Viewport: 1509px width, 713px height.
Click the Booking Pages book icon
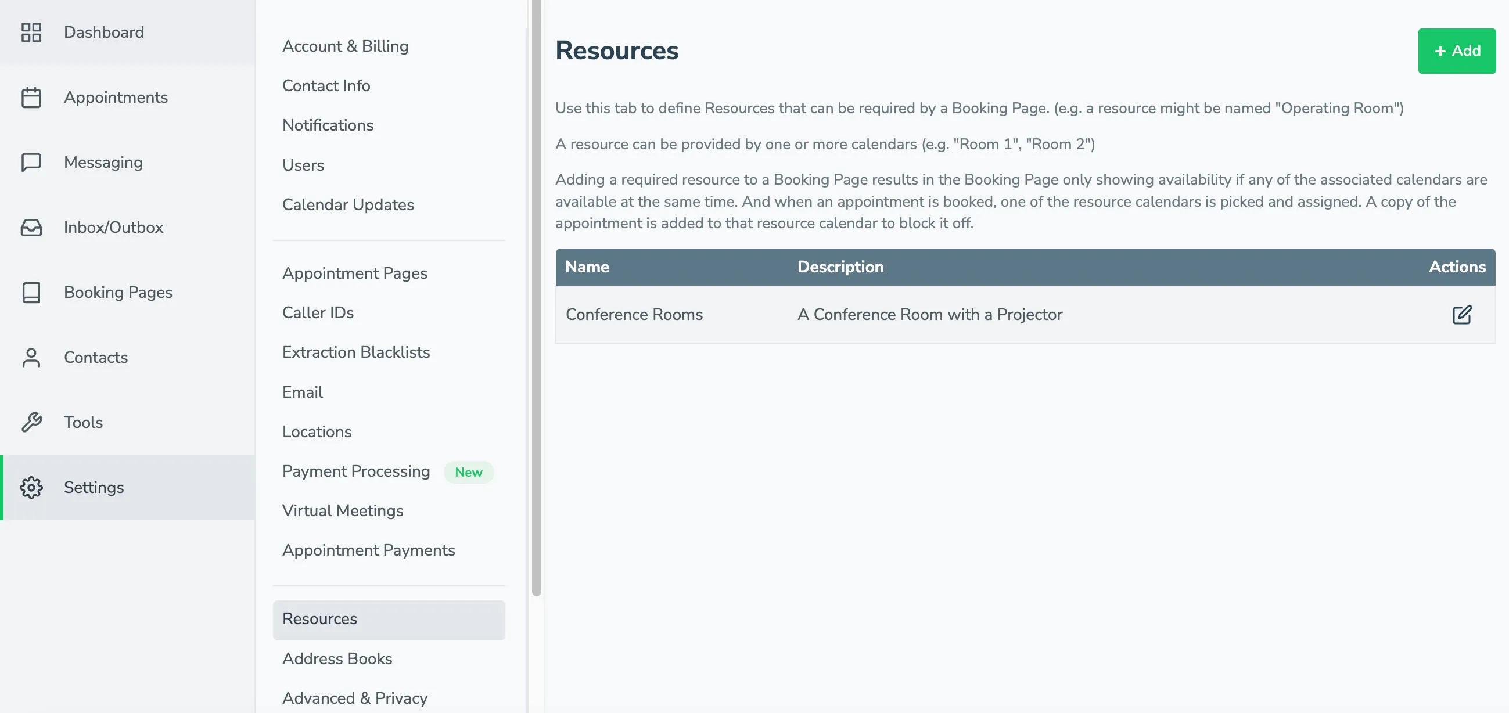click(31, 292)
